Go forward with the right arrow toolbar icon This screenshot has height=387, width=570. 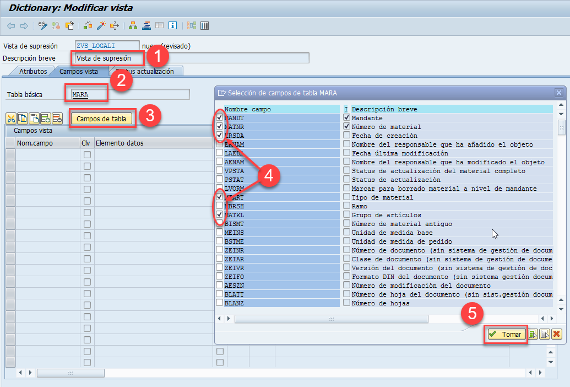pos(24,26)
